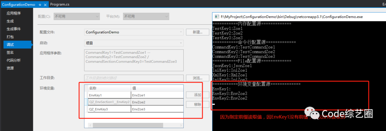Click the environment table horizontal scrollbar thumb
Viewport: 386px width, 131px height.
[128, 125]
